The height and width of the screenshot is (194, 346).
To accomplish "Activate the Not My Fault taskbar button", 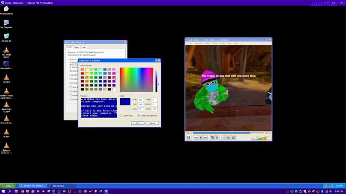I will point(62,186).
